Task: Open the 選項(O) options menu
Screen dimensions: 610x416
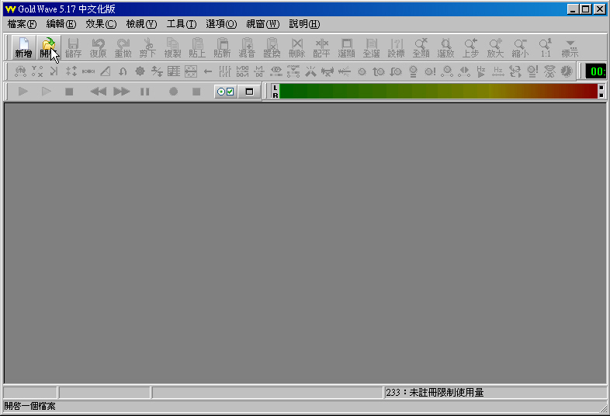Action: pyautogui.click(x=221, y=24)
